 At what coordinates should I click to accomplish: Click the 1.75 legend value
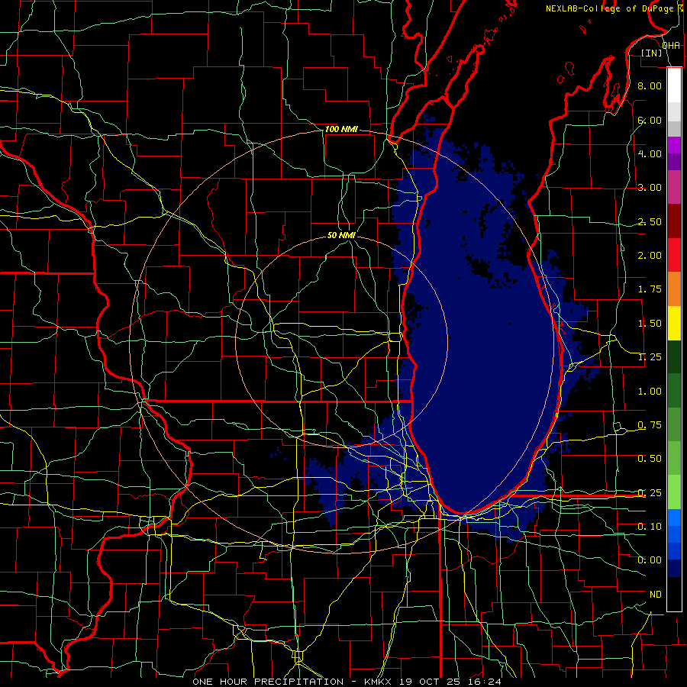[x=650, y=289]
